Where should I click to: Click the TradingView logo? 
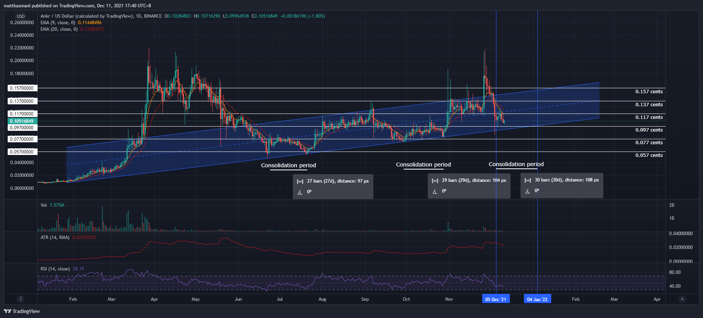[x=22, y=311]
